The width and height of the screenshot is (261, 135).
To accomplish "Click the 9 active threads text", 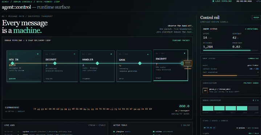I will click(248, 128).
